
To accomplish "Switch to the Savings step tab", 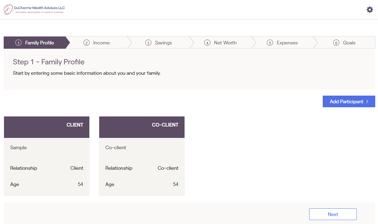I will pyautogui.click(x=159, y=43).
